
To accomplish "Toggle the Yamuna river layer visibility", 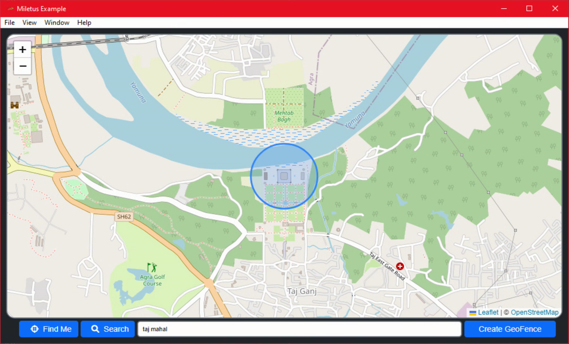I will tap(29, 22).
